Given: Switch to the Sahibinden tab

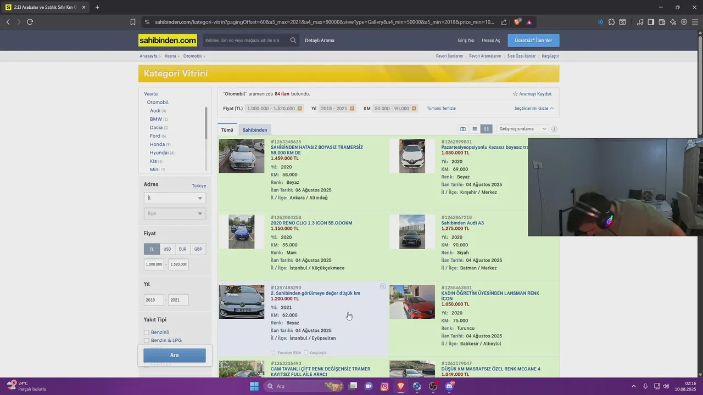Looking at the screenshot, I should coord(255,130).
